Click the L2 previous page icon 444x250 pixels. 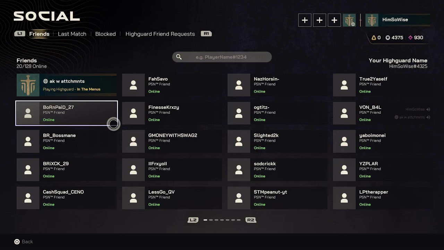point(193,220)
